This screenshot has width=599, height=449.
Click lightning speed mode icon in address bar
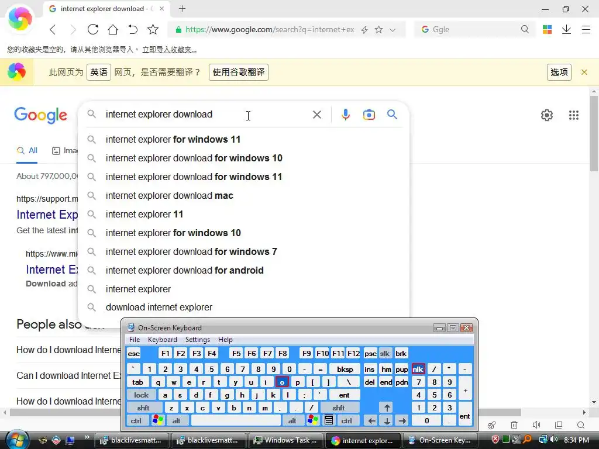(364, 30)
